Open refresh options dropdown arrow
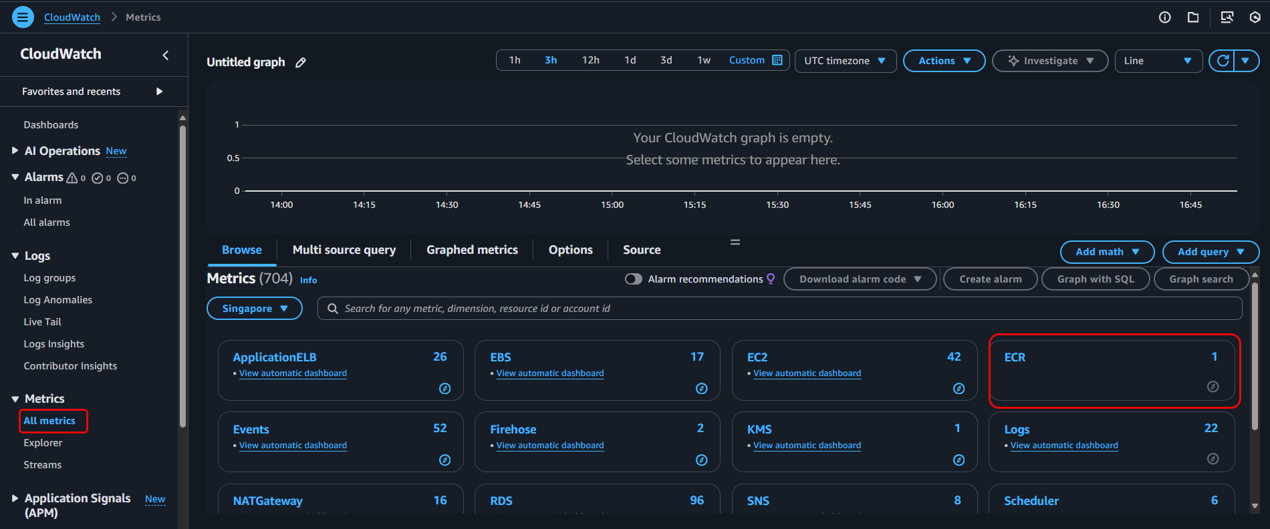The image size is (1270, 529). click(1246, 61)
